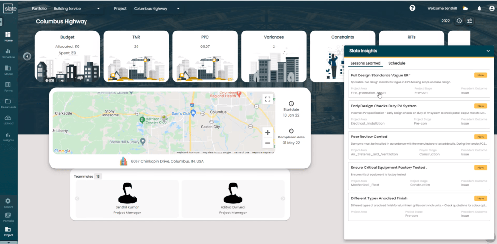Select the Lessons Learned tab

point(366,63)
